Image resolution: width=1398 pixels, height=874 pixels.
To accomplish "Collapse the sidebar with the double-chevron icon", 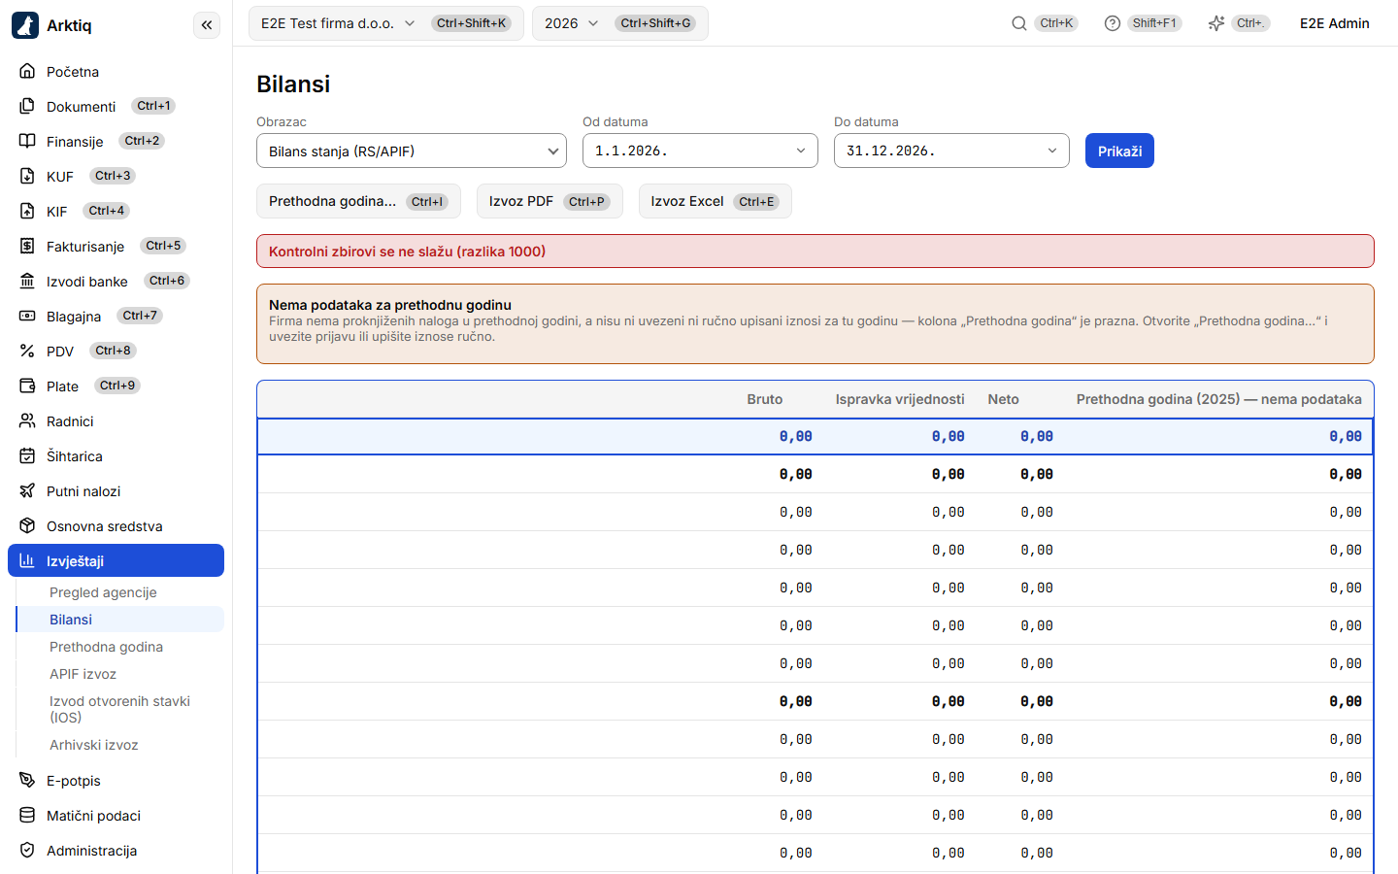I will point(207,25).
